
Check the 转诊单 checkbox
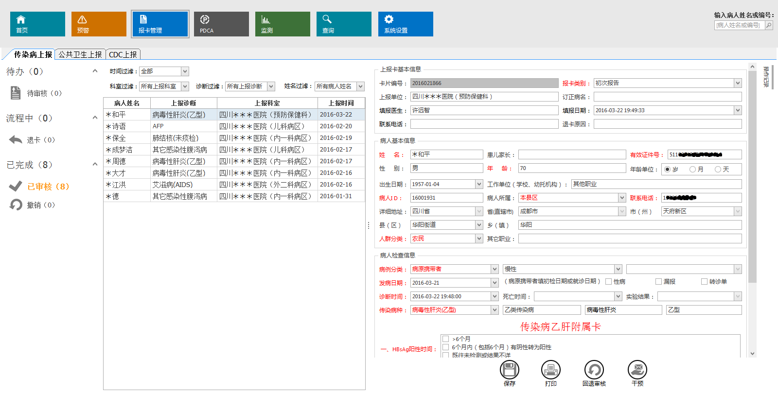704,282
